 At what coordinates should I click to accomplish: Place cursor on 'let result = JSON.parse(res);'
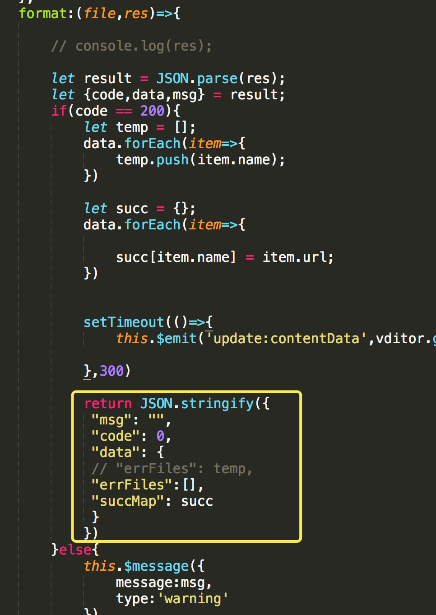point(168,79)
